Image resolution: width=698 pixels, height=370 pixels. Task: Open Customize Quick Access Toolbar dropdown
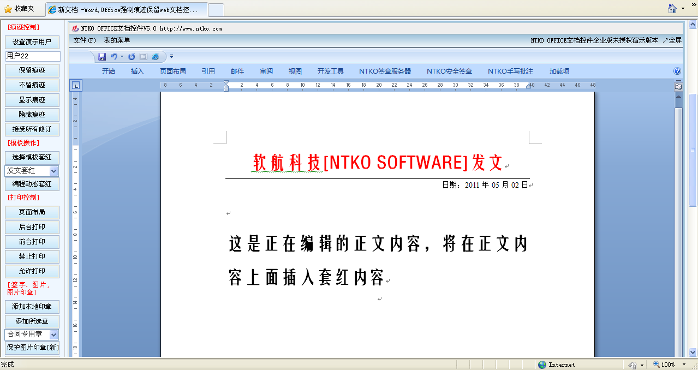[171, 56]
